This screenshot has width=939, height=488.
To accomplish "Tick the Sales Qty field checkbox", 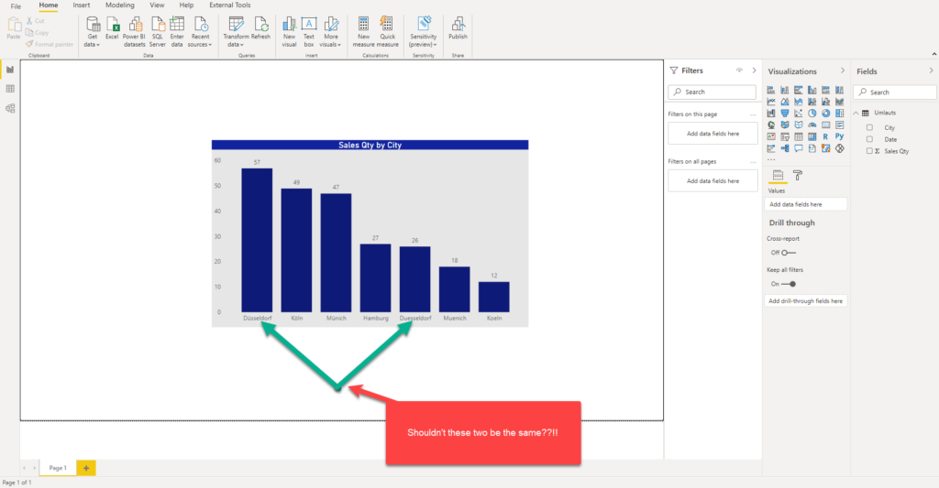I will 869,151.
